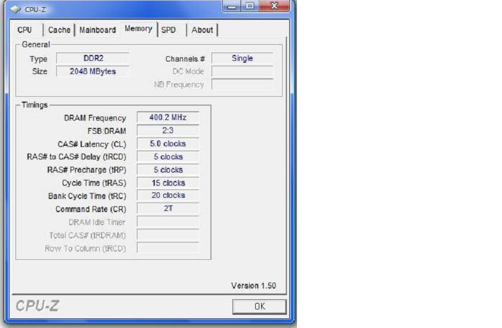Click the OK button

[259, 306]
